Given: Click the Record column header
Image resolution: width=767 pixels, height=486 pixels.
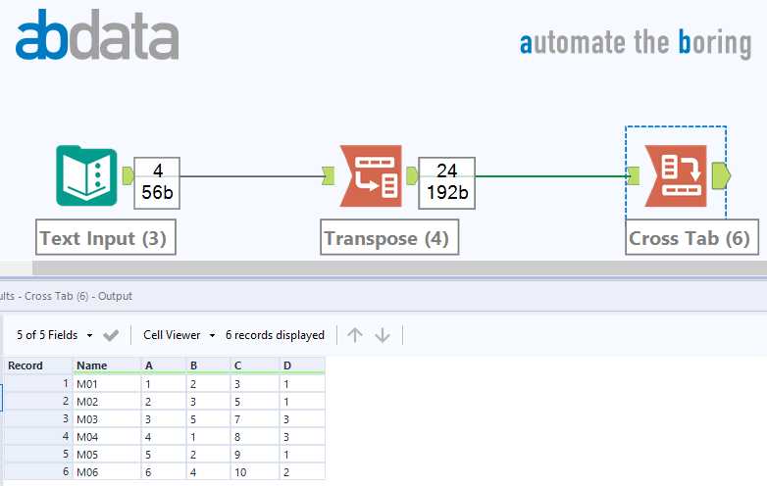Looking at the screenshot, I should (38, 365).
